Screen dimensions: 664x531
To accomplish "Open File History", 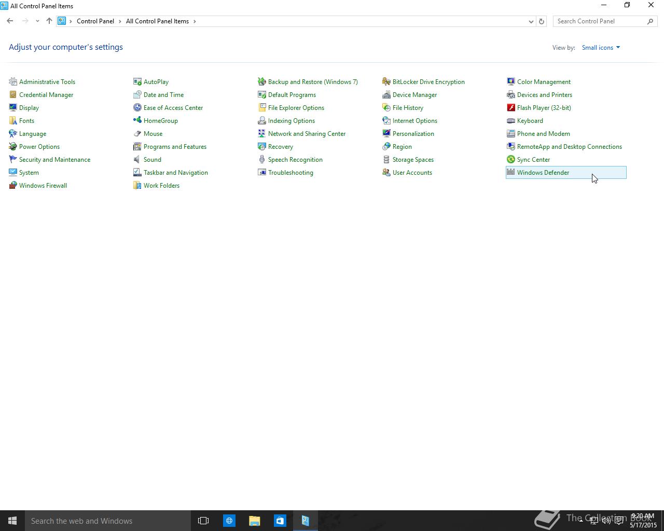I will [x=408, y=108].
